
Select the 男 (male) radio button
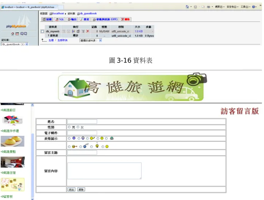click(69, 127)
